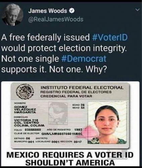Viewport: 142px width, 168px height.
Task: Expand the tweet options chevron
Action: (x=137, y=10)
